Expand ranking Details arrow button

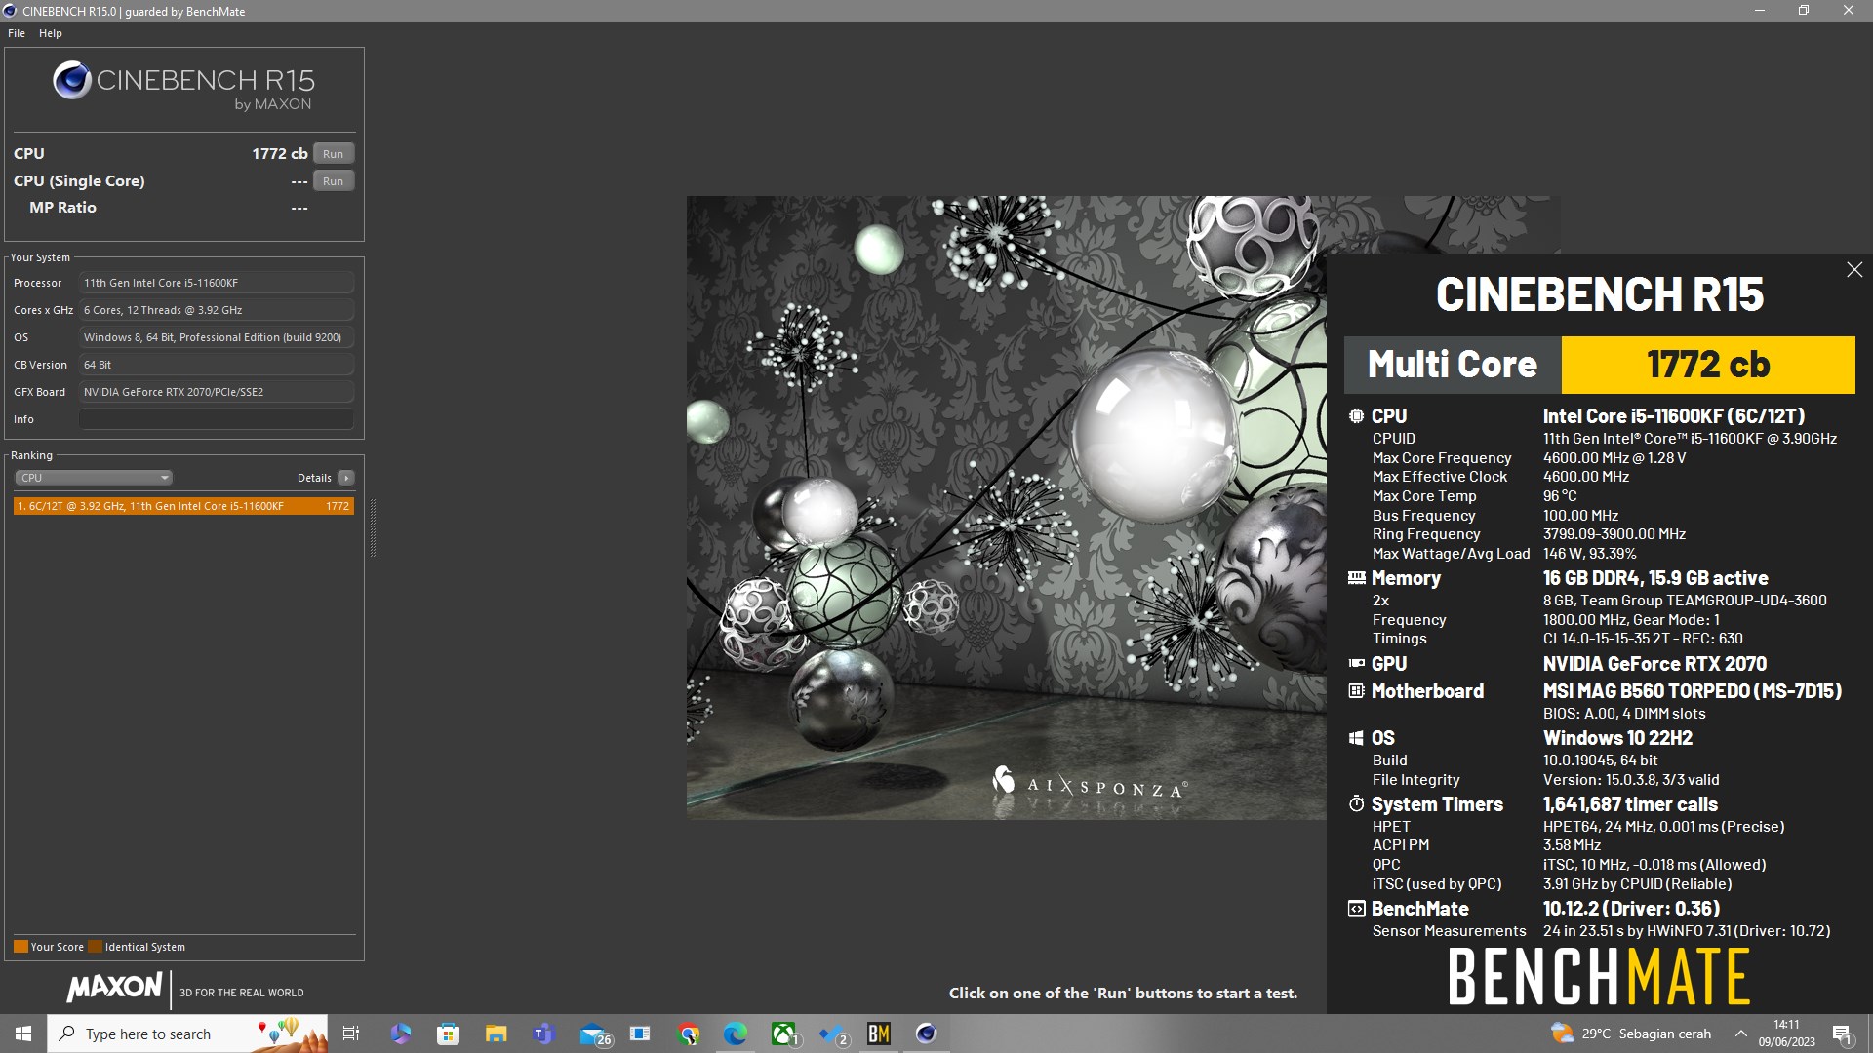click(x=346, y=478)
